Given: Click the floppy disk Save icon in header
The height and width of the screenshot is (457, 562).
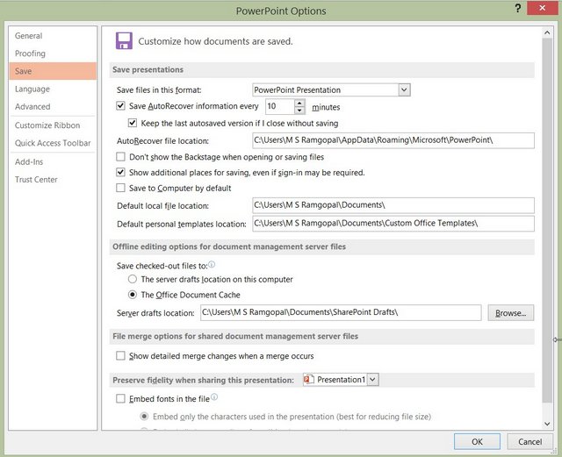Looking at the screenshot, I should tap(124, 40).
